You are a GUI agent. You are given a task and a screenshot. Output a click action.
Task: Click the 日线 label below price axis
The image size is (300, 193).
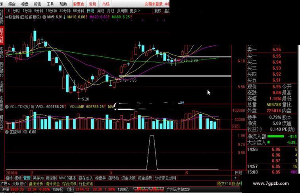click(238, 173)
